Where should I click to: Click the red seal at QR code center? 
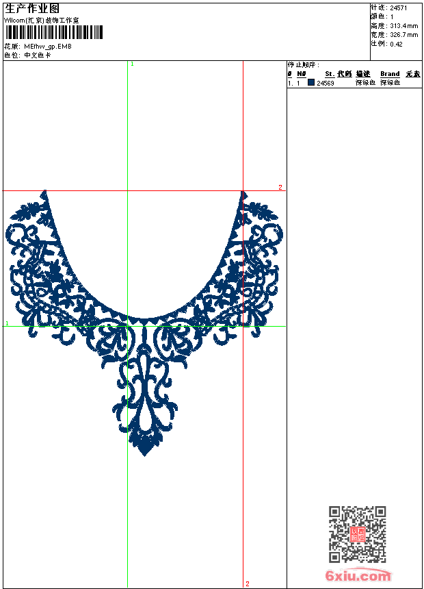pos(358,534)
